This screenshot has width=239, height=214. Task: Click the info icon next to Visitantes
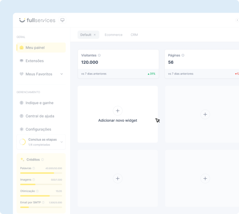pyautogui.click(x=99, y=55)
